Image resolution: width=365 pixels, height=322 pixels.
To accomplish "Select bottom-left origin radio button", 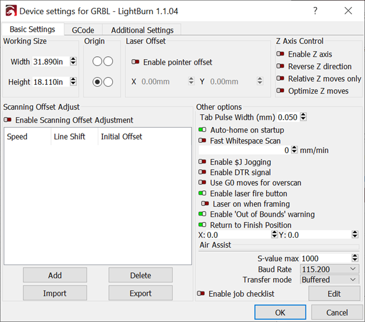I will pos(97,82).
